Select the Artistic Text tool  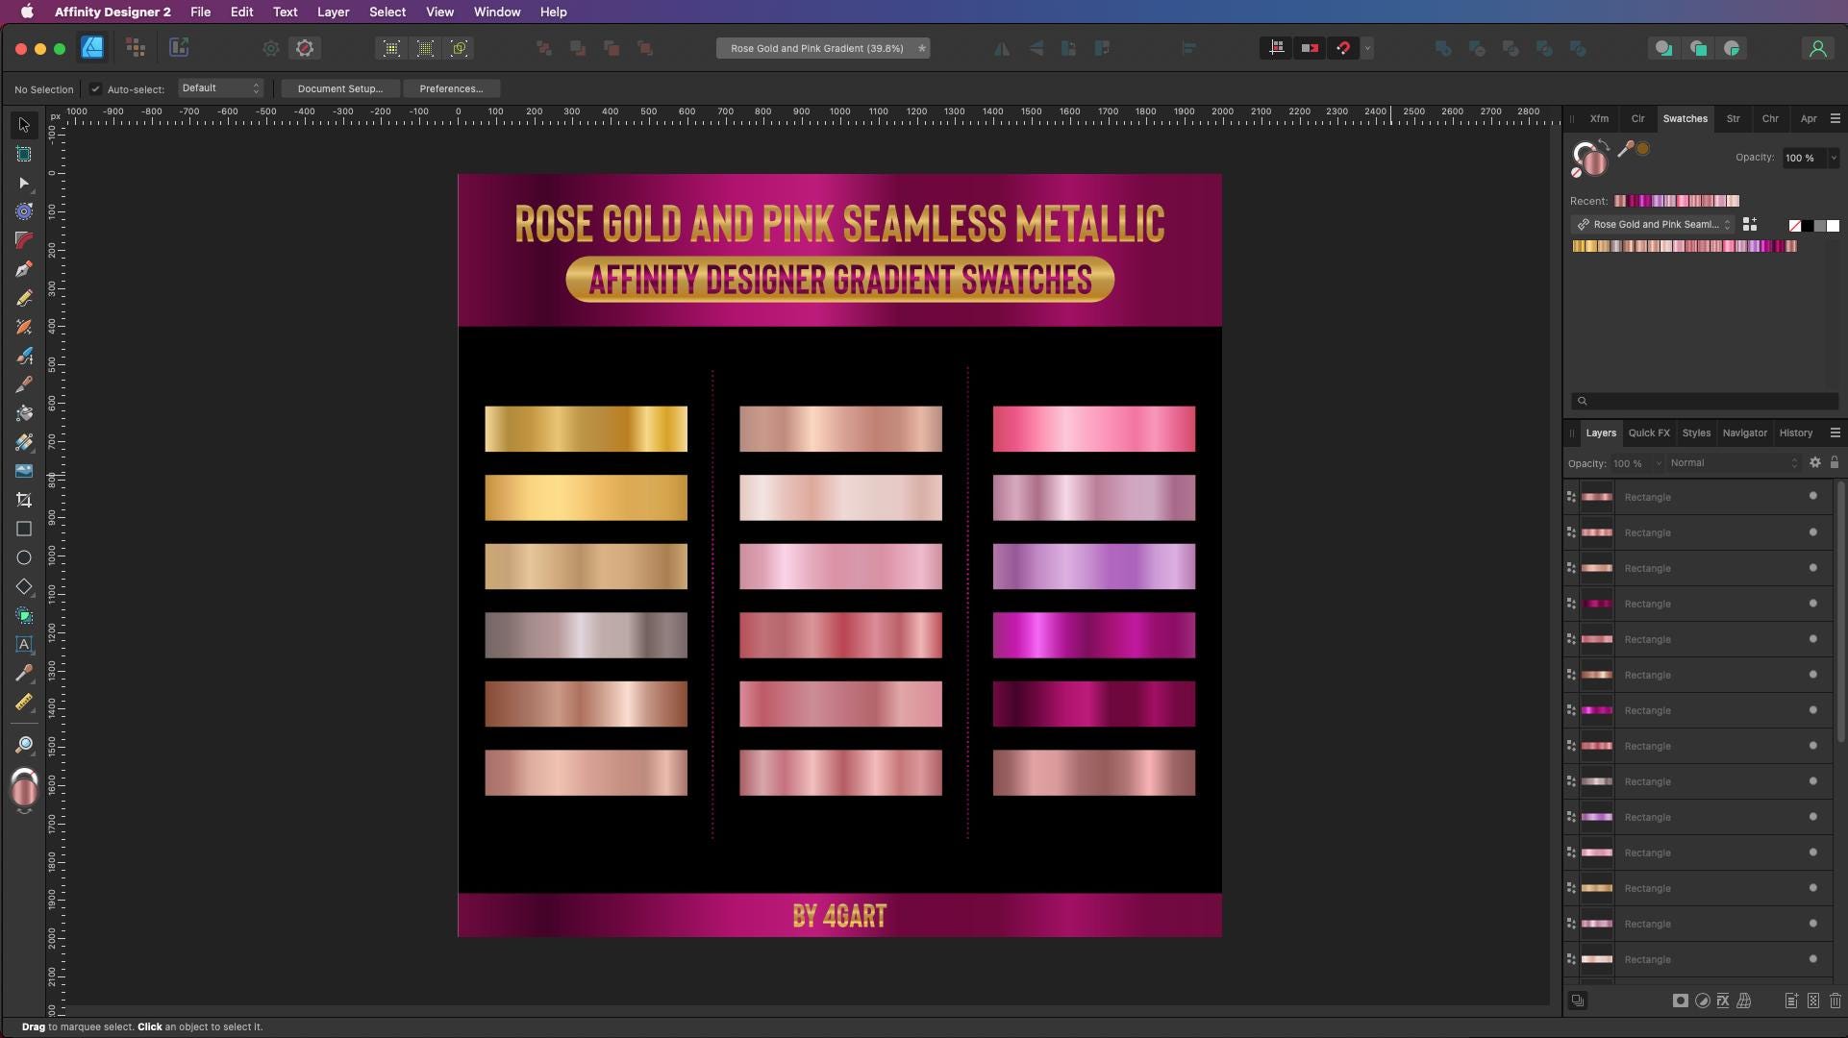24,644
